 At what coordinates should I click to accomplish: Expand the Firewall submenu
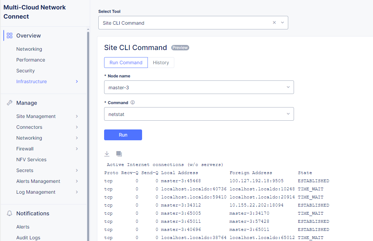click(x=77, y=149)
